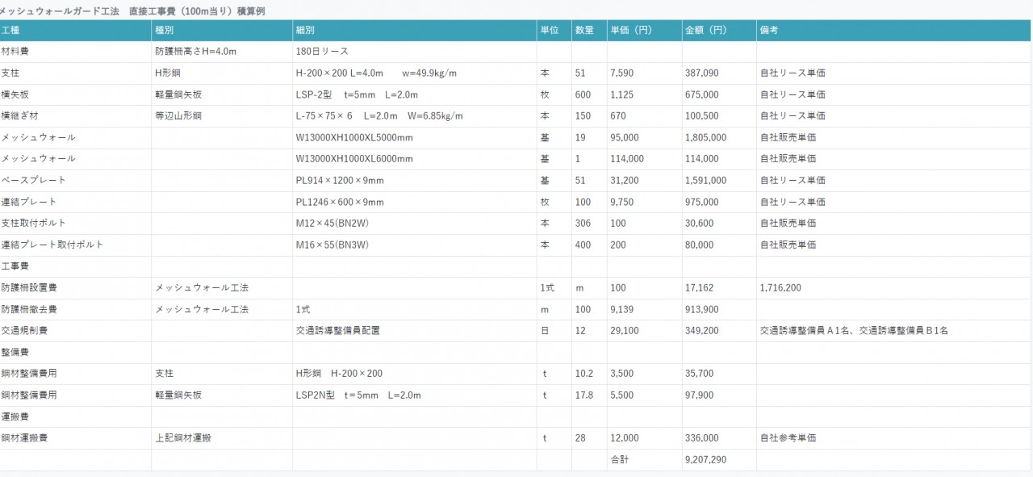Select amount 80,000
This screenshot has height=477, width=1033.
pos(699,245)
